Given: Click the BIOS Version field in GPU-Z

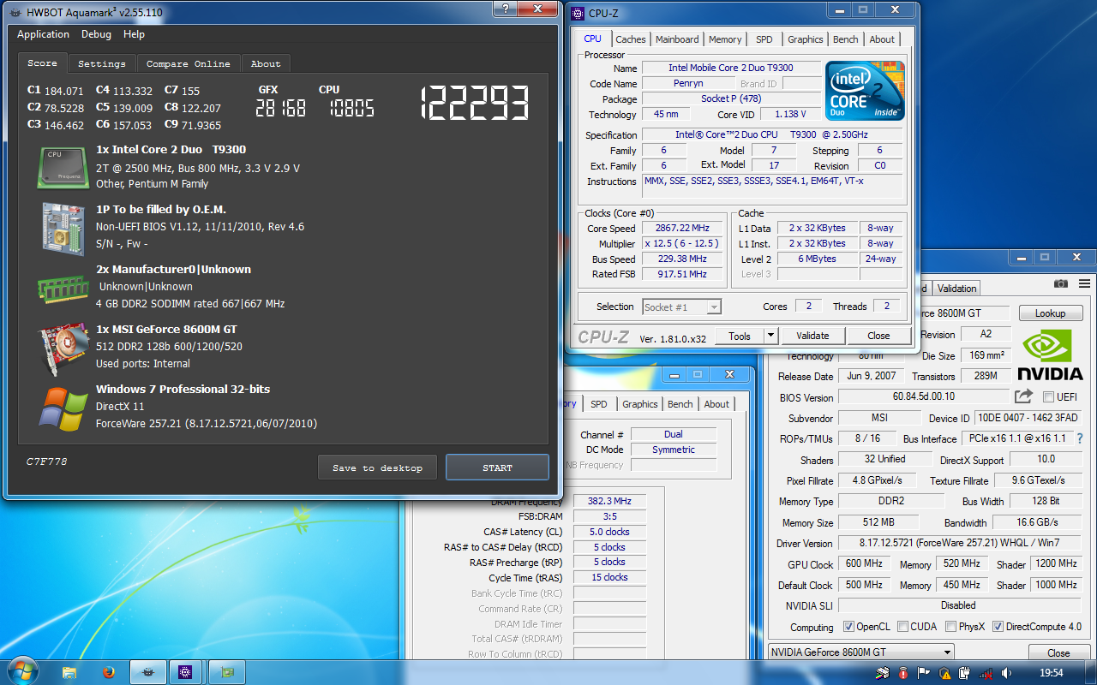Looking at the screenshot, I should pos(924,397).
